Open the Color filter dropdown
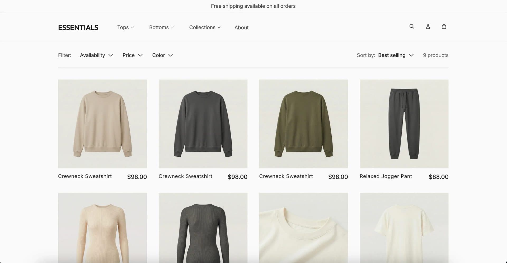Image resolution: width=507 pixels, height=263 pixels. [163, 55]
